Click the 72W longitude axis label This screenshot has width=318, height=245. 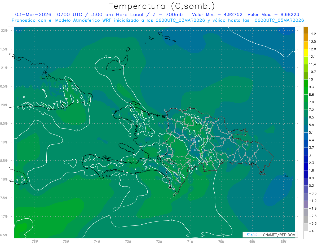click(x=159, y=241)
